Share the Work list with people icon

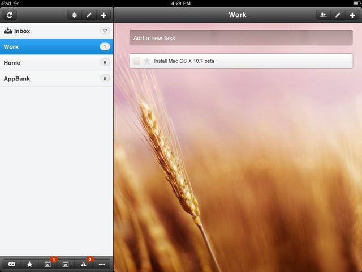(323, 15)
